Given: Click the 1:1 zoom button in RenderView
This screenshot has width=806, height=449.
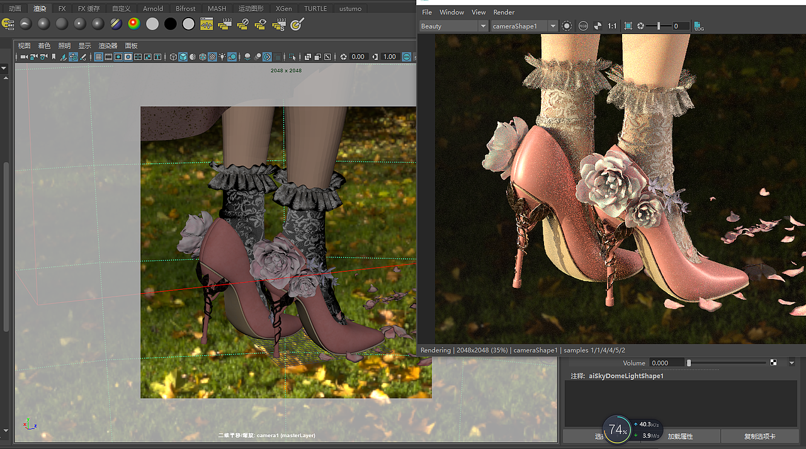Looking at the screenshot, I should click(612, 26).
